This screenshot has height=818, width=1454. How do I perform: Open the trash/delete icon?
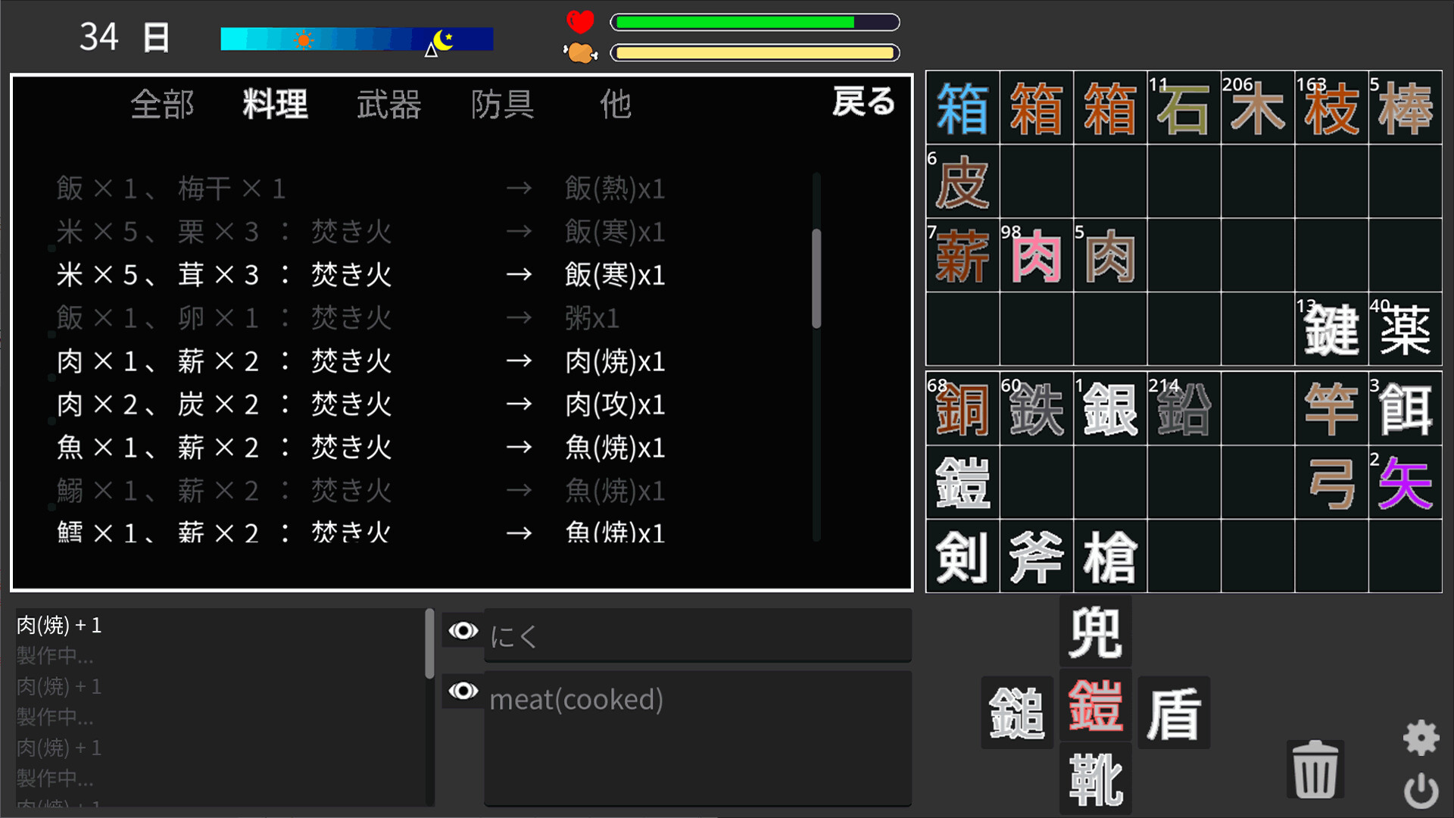[1315, 769]
